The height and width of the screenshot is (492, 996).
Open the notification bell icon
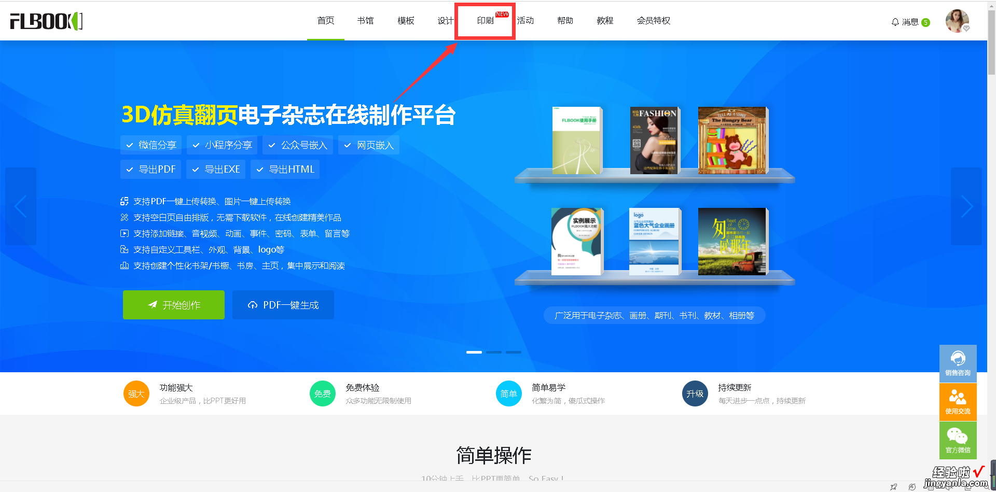pos(895,22)
